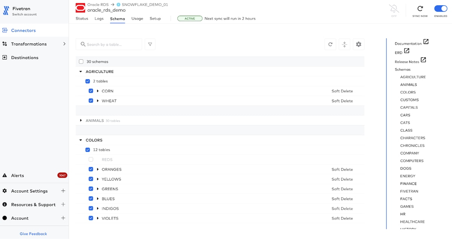Collapse the COLORS schema
Image resolution: width=452 pixels, height=239 pixels.
coord(81,140)
